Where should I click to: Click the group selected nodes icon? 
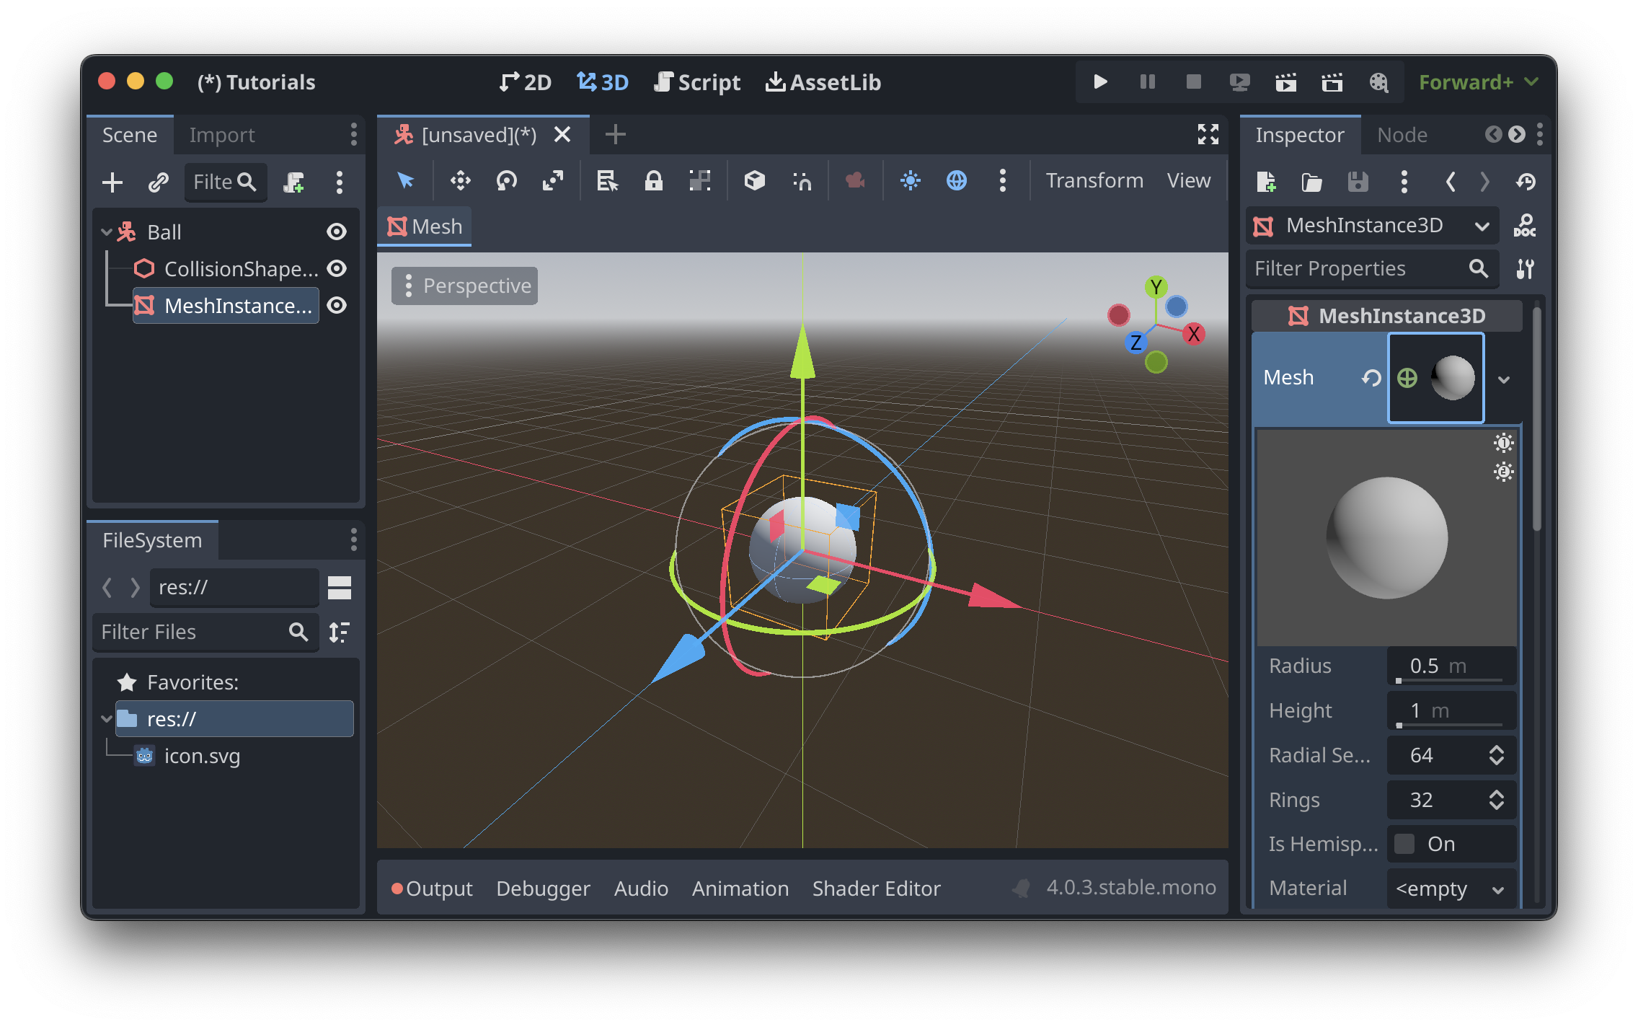click(699, 180)
